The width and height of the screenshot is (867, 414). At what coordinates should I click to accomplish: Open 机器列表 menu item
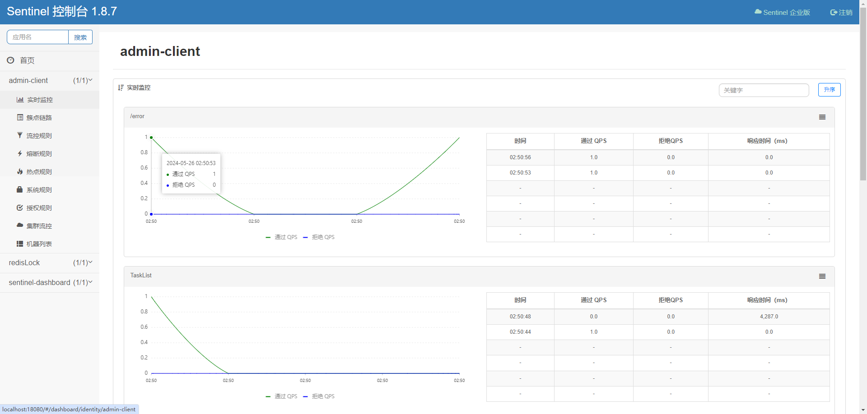(50, 244)
